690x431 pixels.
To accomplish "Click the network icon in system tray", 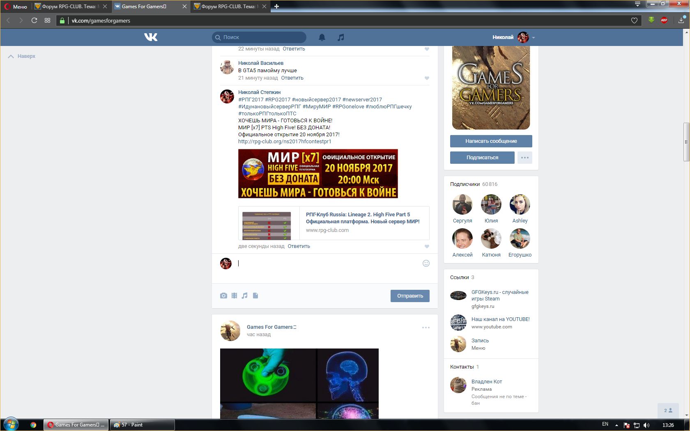I will click(x=637, y=425).
